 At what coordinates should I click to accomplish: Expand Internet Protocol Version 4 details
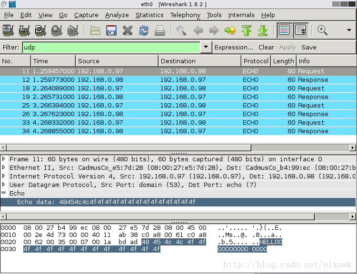(x=4, y=176)
